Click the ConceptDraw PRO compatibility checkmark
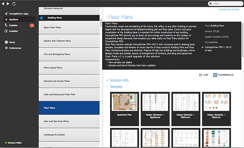 pos(203,47)
